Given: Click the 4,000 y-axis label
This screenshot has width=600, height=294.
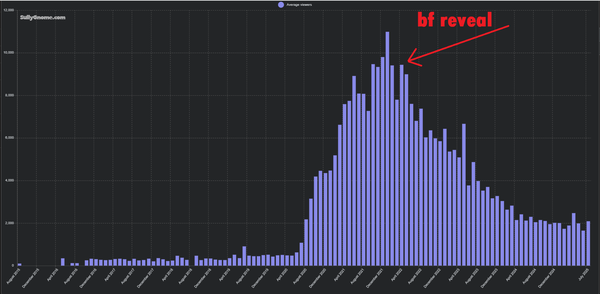Looking at the screenshot, I should click(10, 180).
